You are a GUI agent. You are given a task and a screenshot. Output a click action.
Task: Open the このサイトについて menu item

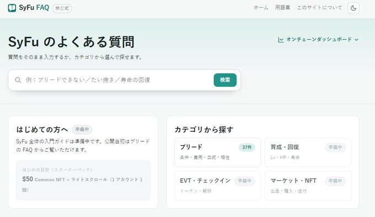[319, 8]
